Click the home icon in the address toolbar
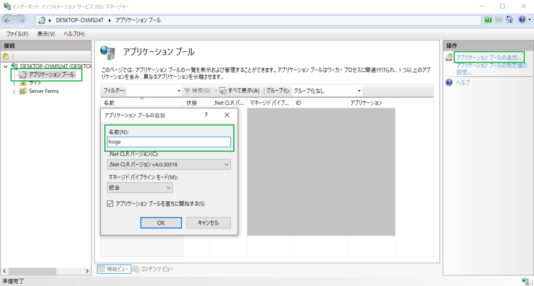This screenshot has height=286, width=534. pos(509,20)
